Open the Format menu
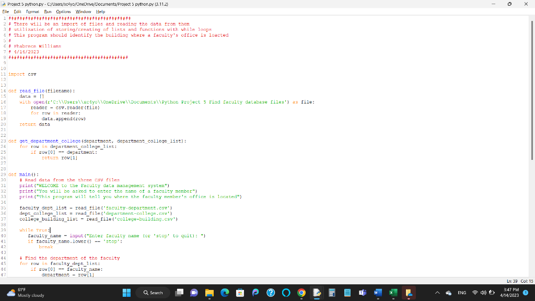535x301 pixels. pyautogui.click(x=33, y=11)
